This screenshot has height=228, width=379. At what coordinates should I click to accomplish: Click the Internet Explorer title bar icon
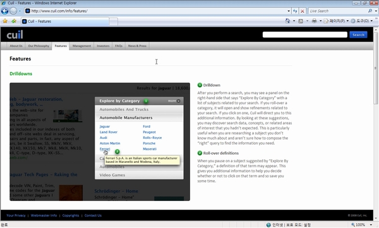pyautogui.click(x=3, y=3)
